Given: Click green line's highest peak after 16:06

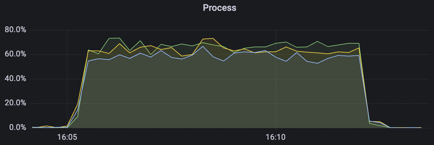Looking at the screenshot, I should (x=119, y=38).
